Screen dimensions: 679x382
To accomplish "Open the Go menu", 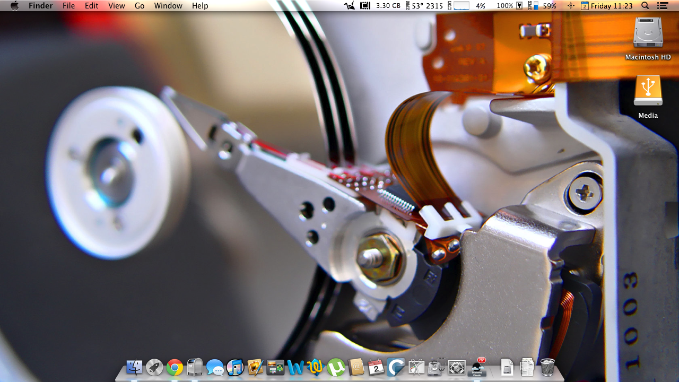I will point(140,6).
